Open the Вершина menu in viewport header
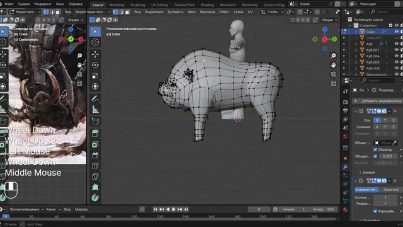403x227 pixels. coord(207,12)
